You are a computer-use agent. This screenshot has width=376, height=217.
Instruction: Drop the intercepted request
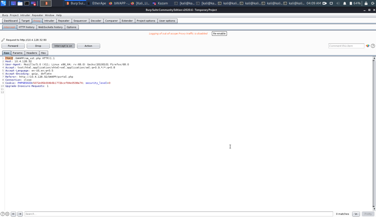click(38, 46)
